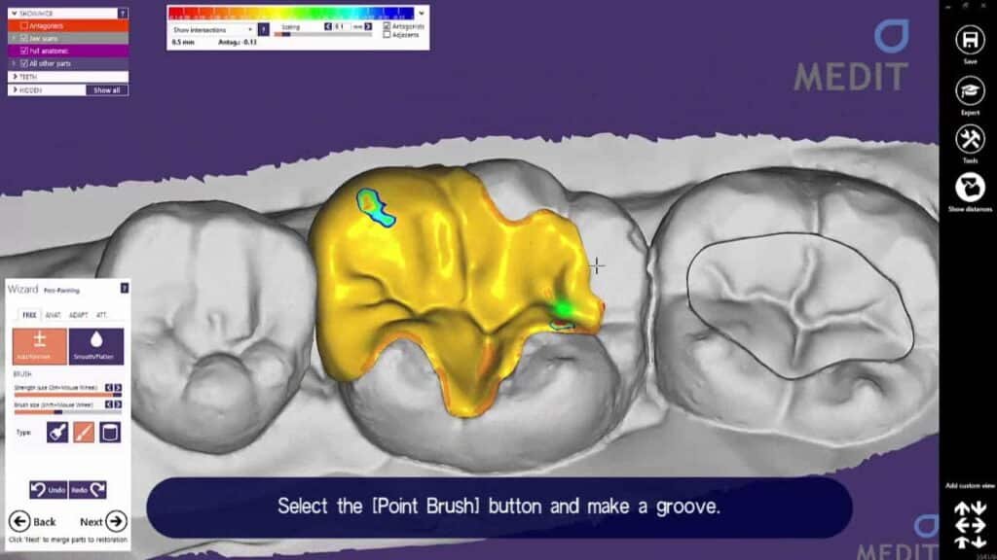Switch to the ANAT. tab
Viewport: 997px width, 560px height.
(53, 315)
